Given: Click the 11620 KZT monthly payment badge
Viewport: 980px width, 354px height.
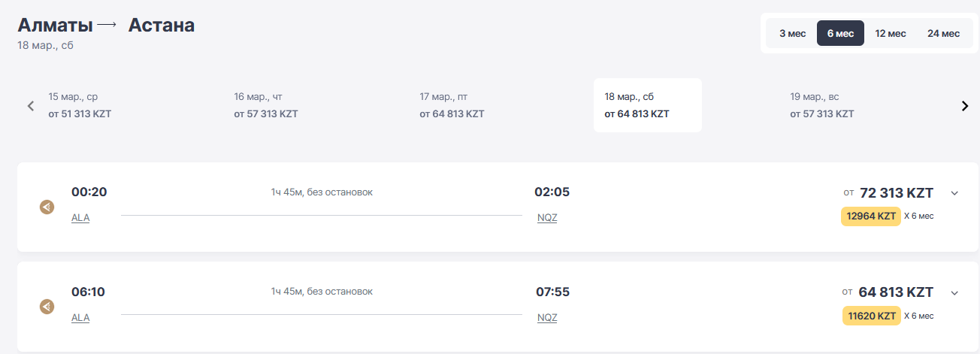Looking at the screenshot, I should pos(871,316).
